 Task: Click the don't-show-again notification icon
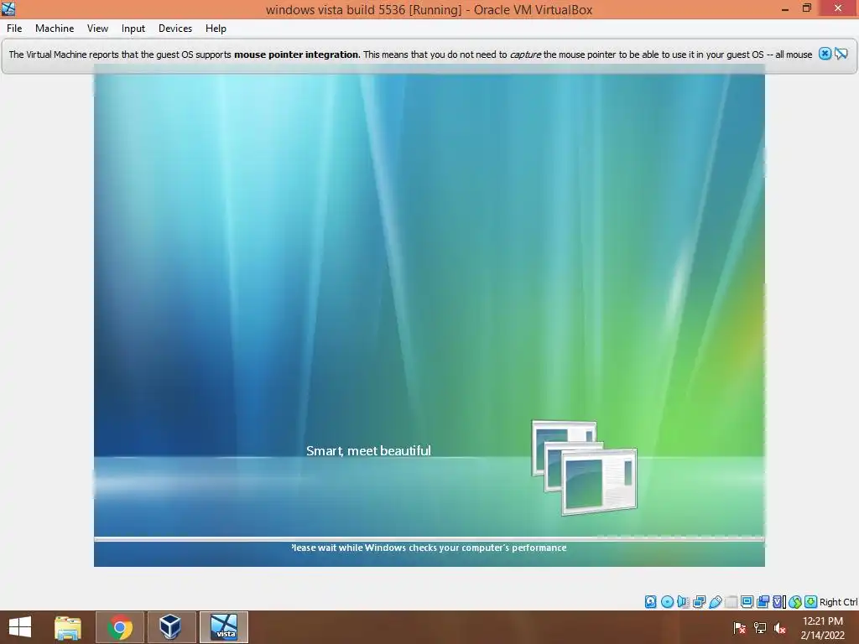(x=841, y=54)
